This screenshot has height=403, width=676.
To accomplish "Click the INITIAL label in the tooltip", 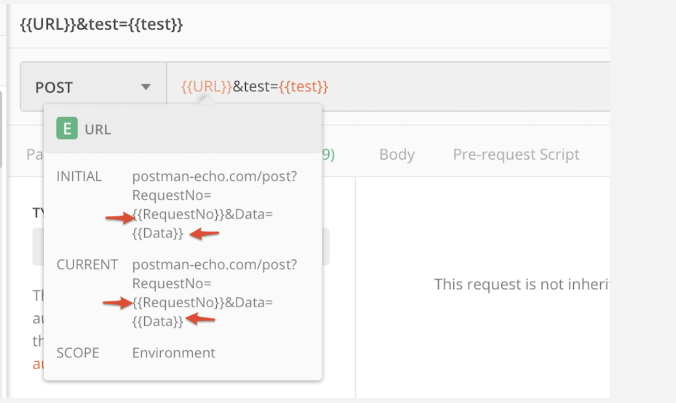I will tap(79, 176).
